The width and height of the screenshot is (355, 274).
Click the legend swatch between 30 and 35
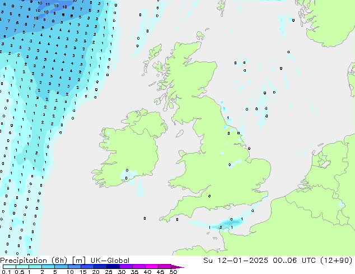pos(125,267)
